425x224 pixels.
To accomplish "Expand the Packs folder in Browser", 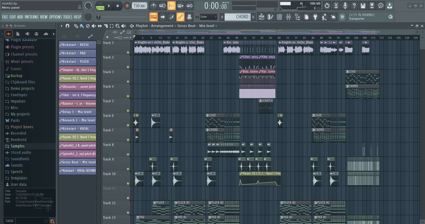I will [x=15, y=120].
